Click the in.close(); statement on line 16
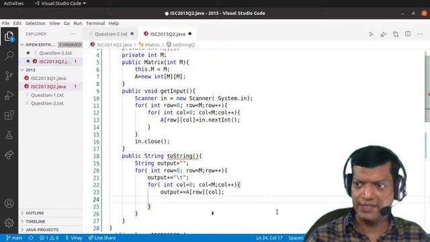This screenshot has width=430, height=242. (x=153, y=142)
